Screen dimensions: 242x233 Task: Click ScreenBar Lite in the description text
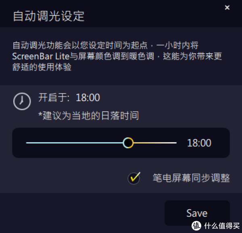tap(41, 56)
